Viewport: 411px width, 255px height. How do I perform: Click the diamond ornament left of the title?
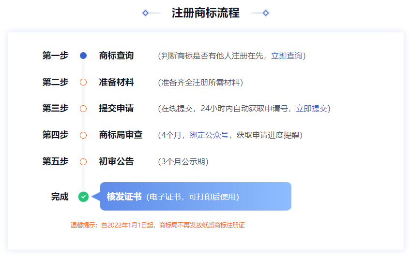(145, 13)
